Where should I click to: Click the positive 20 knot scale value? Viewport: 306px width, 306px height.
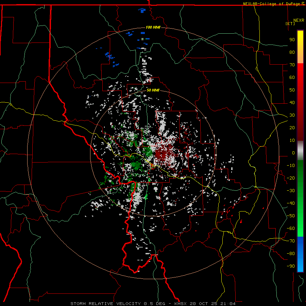[x=292, y=128]
